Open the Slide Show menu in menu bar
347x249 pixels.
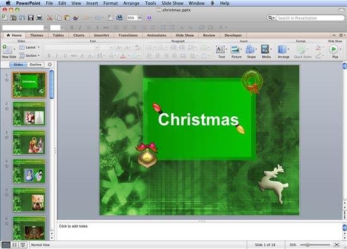(172, 3)
